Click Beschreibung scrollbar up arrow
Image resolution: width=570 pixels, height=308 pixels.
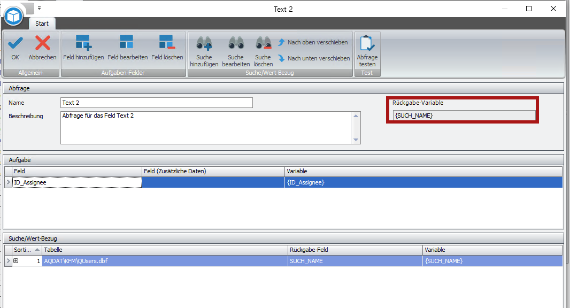click(356, 116)
